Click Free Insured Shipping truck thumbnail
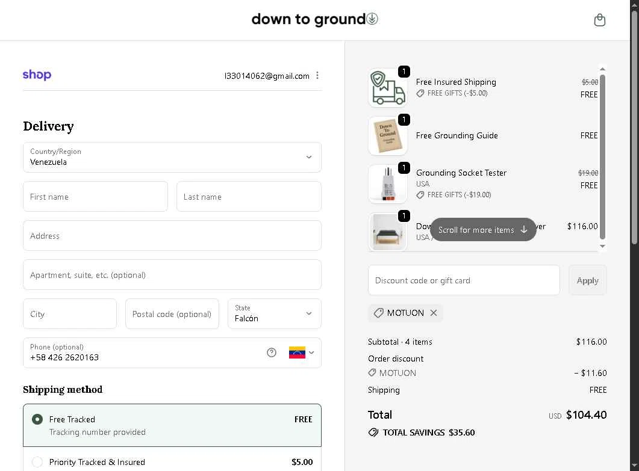 388,88
